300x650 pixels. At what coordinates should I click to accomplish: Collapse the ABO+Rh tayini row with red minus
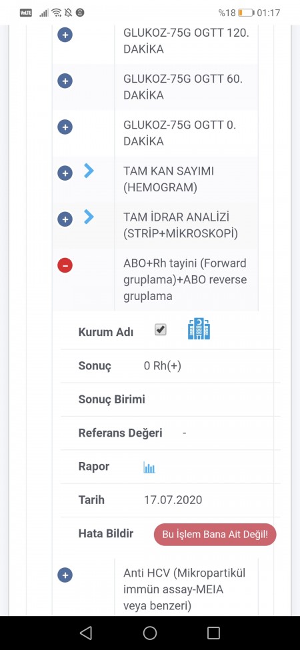click(65, 265)
